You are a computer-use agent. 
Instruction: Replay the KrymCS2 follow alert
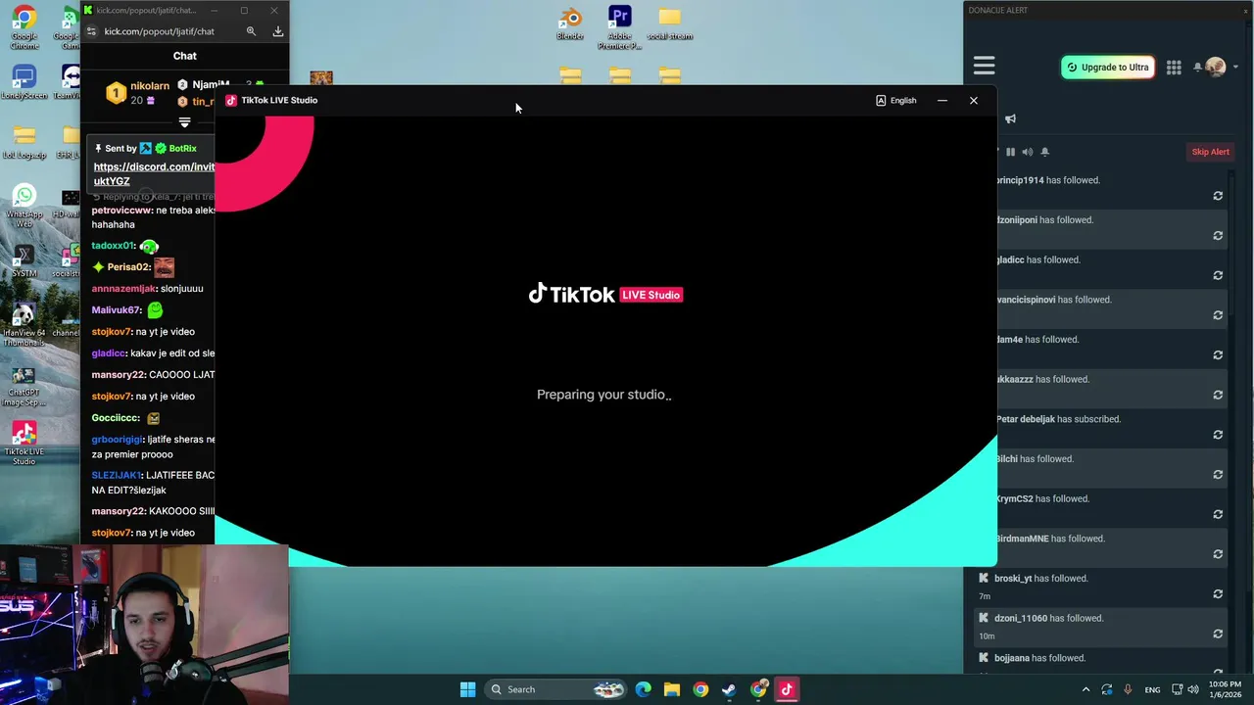pos(1218,514)
